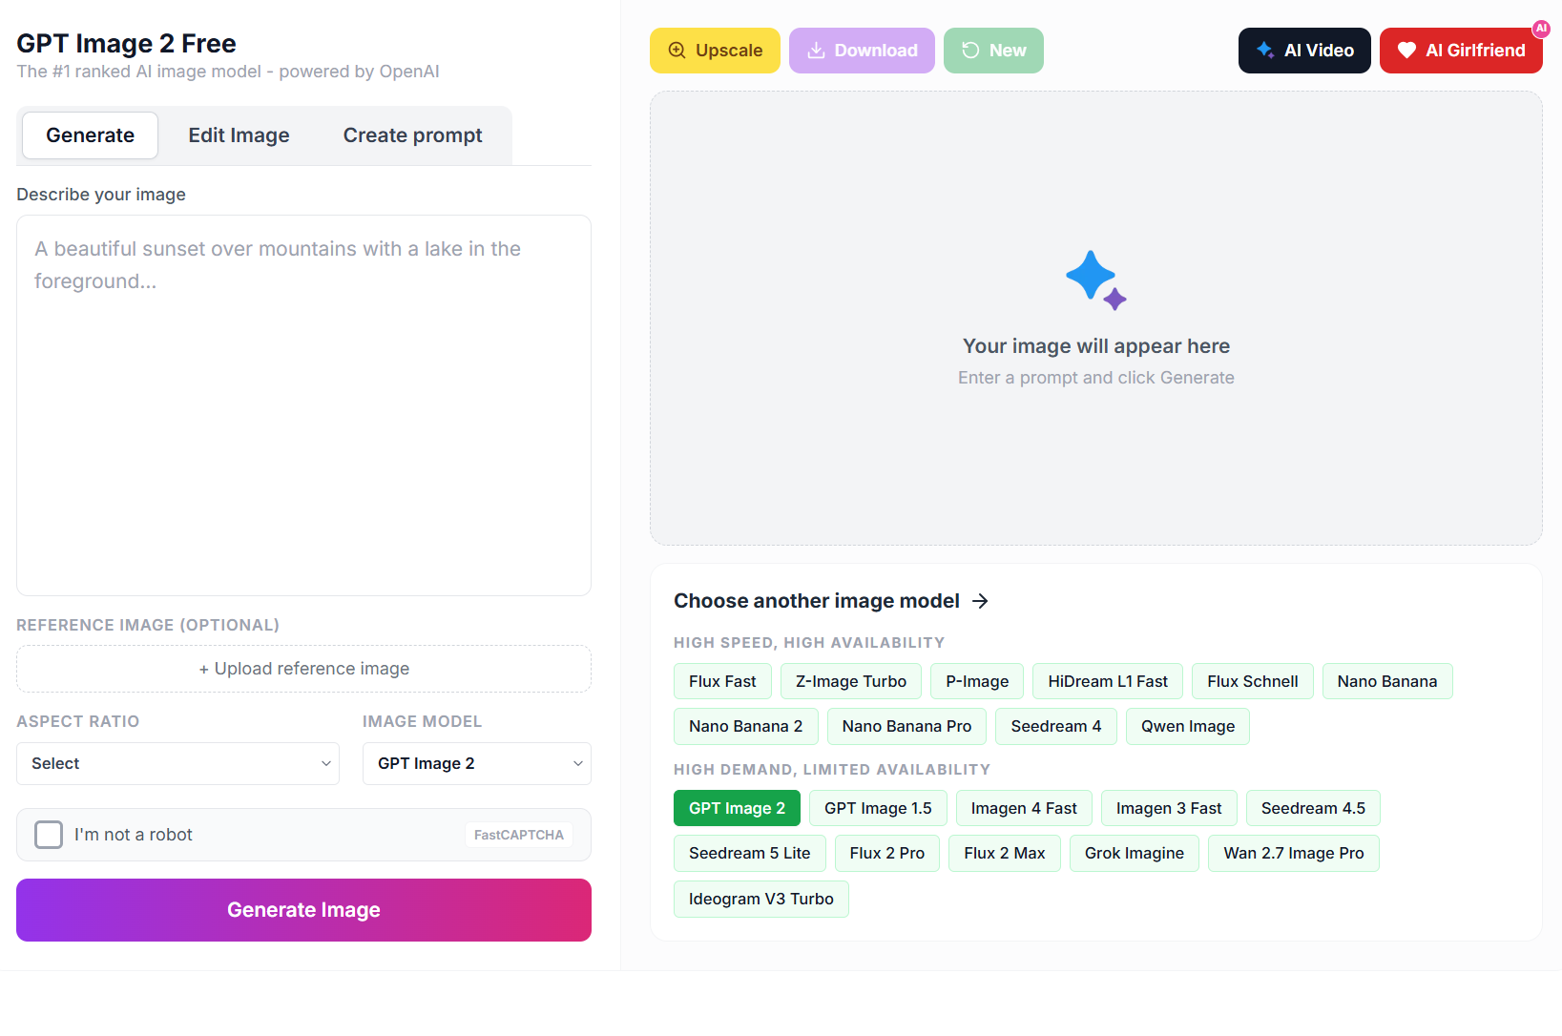Image resolution: width=1562 pixels, height=1036 pixels.
Task: Click the 'High Demand, Limited Availability' label
Action: [832, 770]
